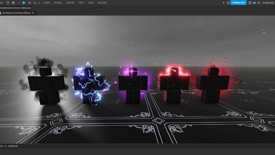The width and height of the screenshot is (275, 155).
Task: Close the Untitled commision Effects tab
Action: [33, 13]
